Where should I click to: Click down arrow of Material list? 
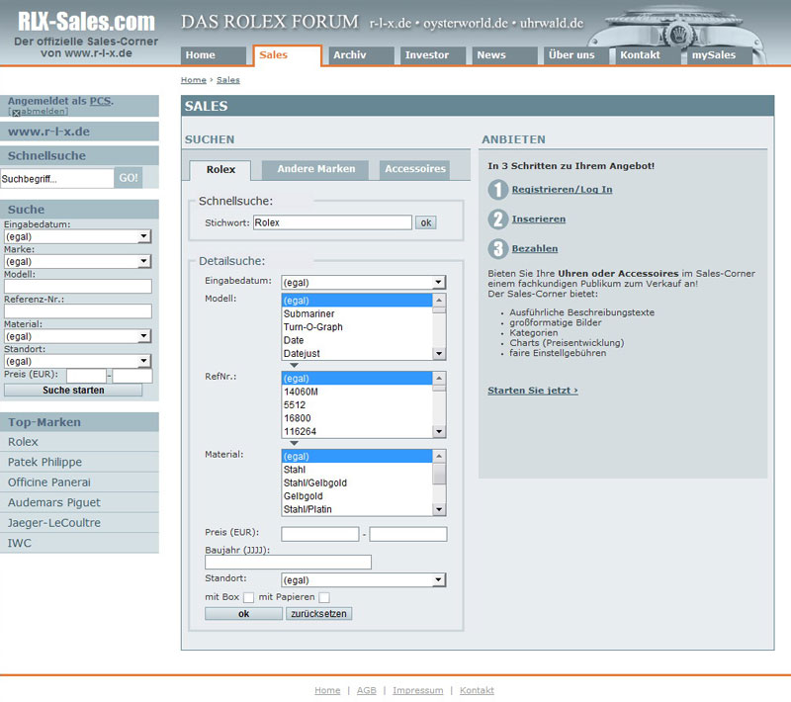[439, 509]
